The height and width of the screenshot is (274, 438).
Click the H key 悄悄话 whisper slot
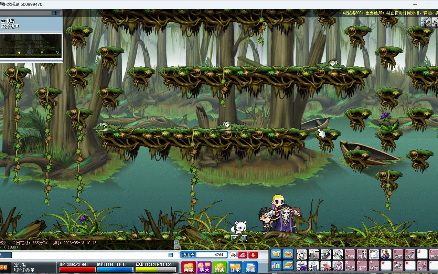(410, 254)
